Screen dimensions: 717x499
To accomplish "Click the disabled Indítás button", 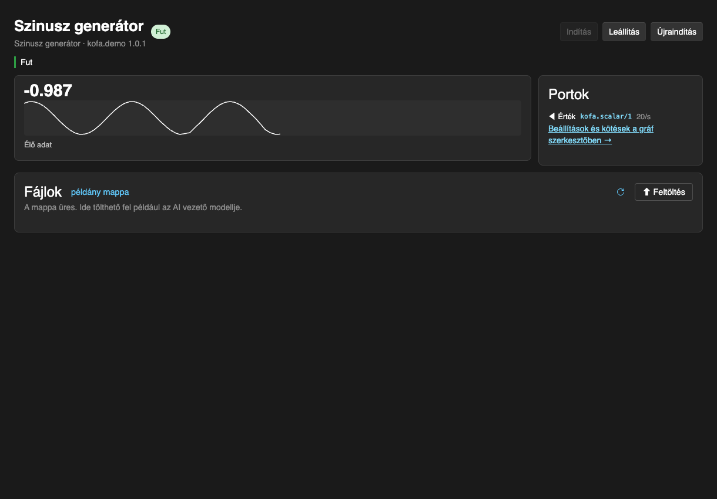I will tap(579, 32).
